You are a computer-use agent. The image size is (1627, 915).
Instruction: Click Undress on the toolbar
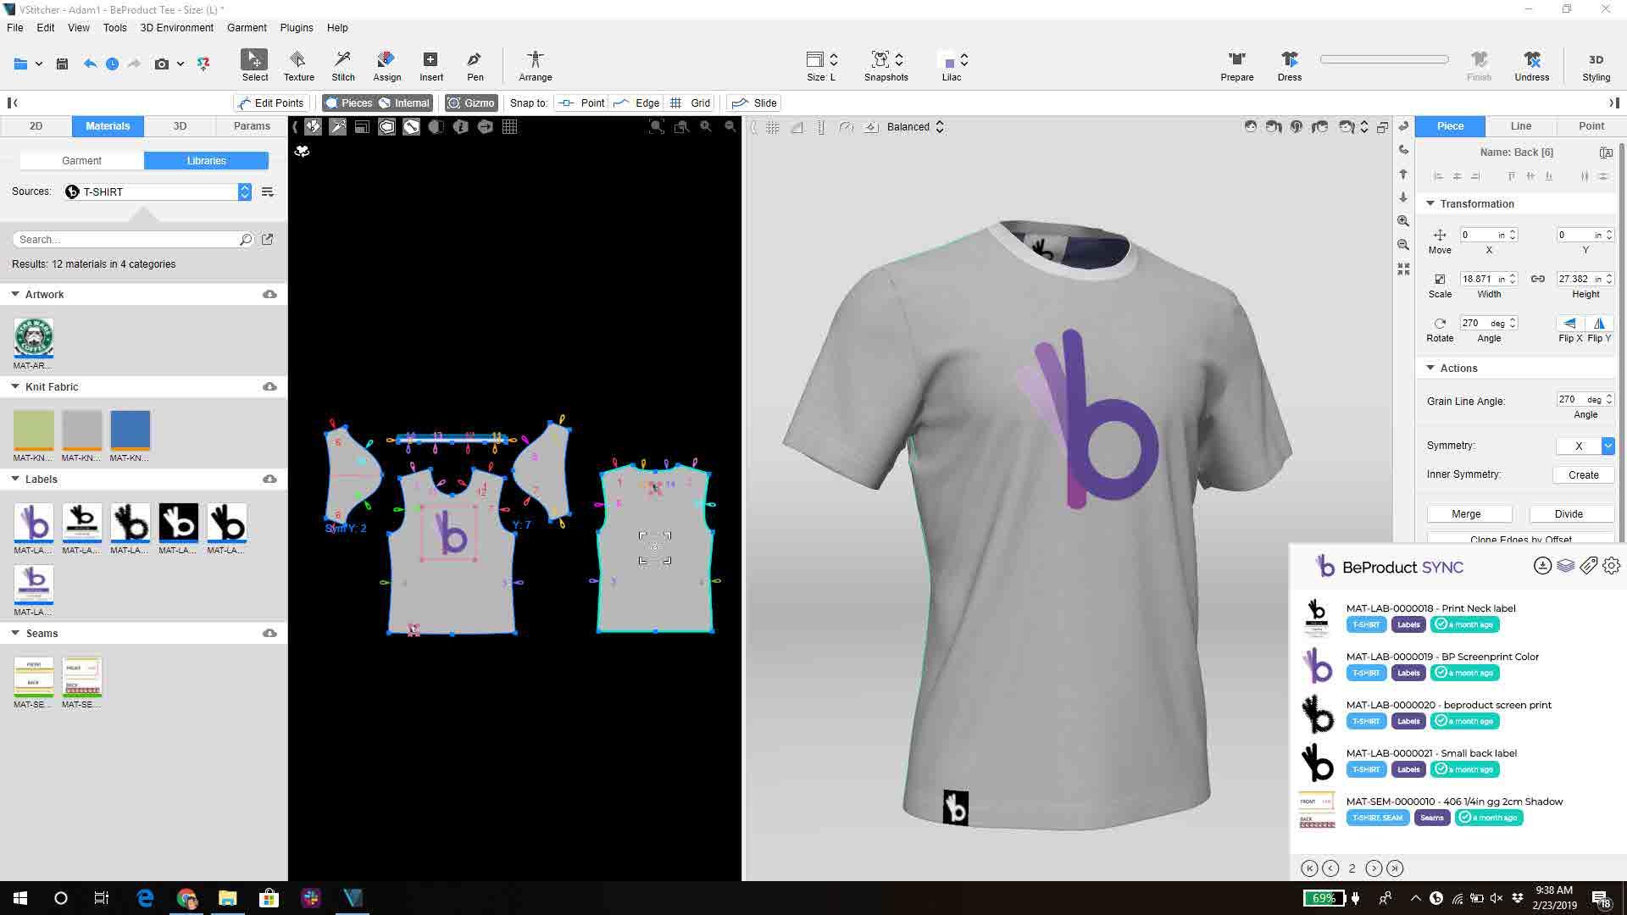tap(1531, 65)
